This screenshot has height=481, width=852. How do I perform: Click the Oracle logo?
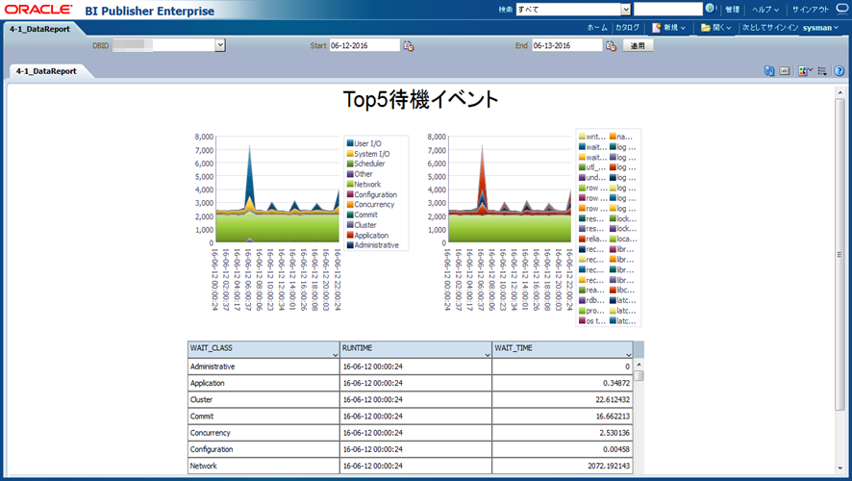[x=38, y=10]
